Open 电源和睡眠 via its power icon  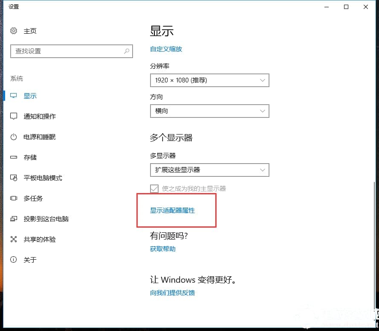[13, 137]
